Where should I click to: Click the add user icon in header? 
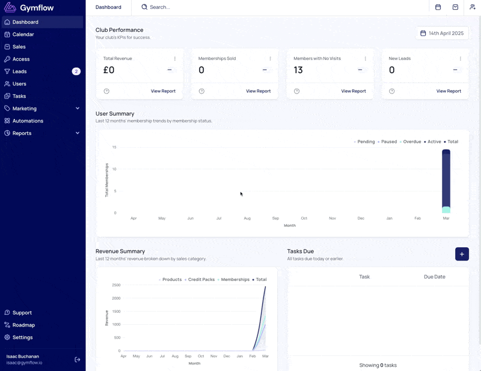pos(473,7)
